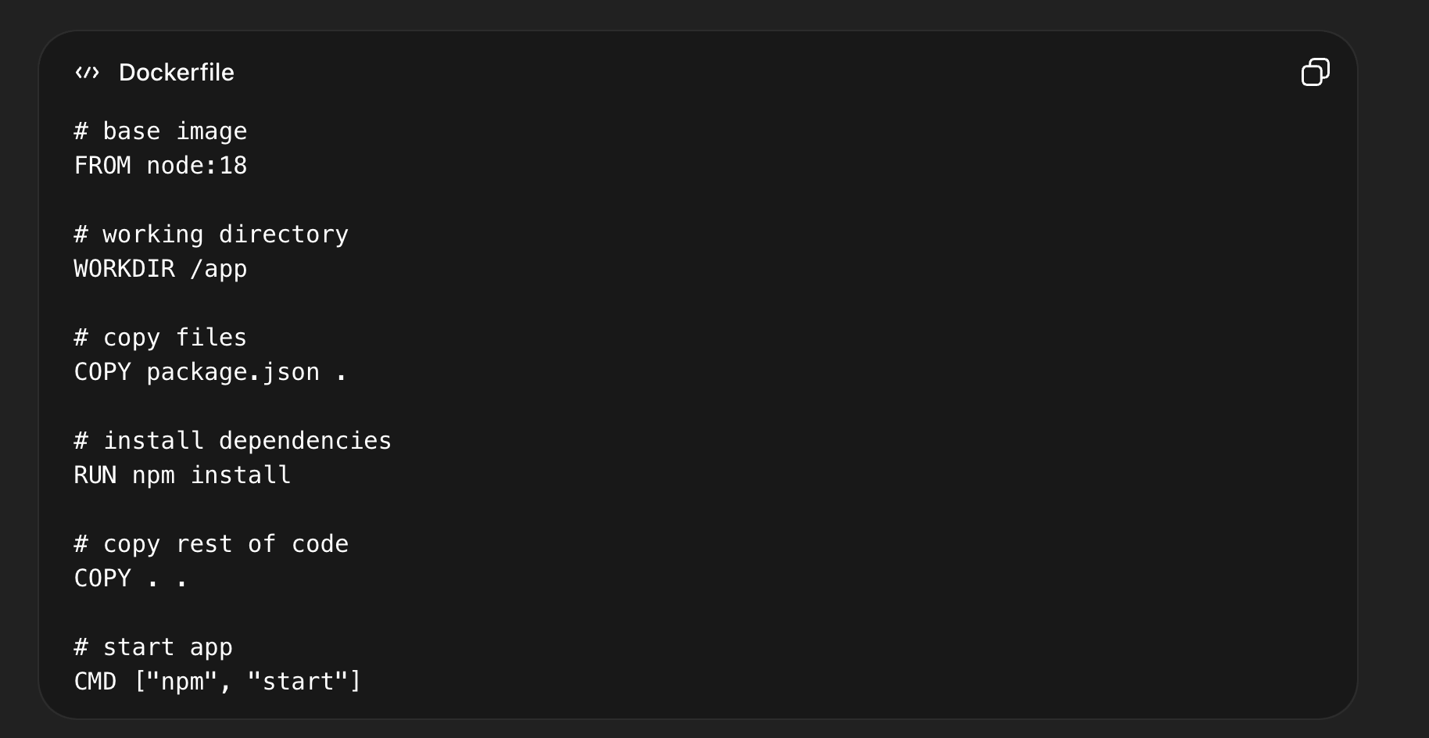Click the 'COPY . .' line
The height and width of the screenshot is (738, 1429).
point(131,579)
